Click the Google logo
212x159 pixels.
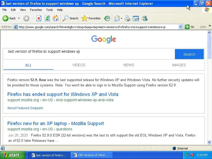[x=104, y=39]
